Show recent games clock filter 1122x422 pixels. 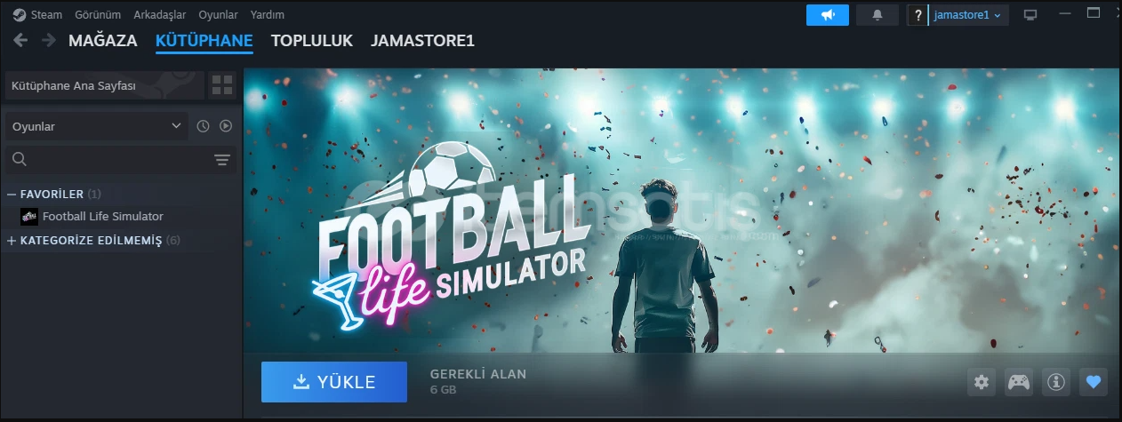click(203, 126)
